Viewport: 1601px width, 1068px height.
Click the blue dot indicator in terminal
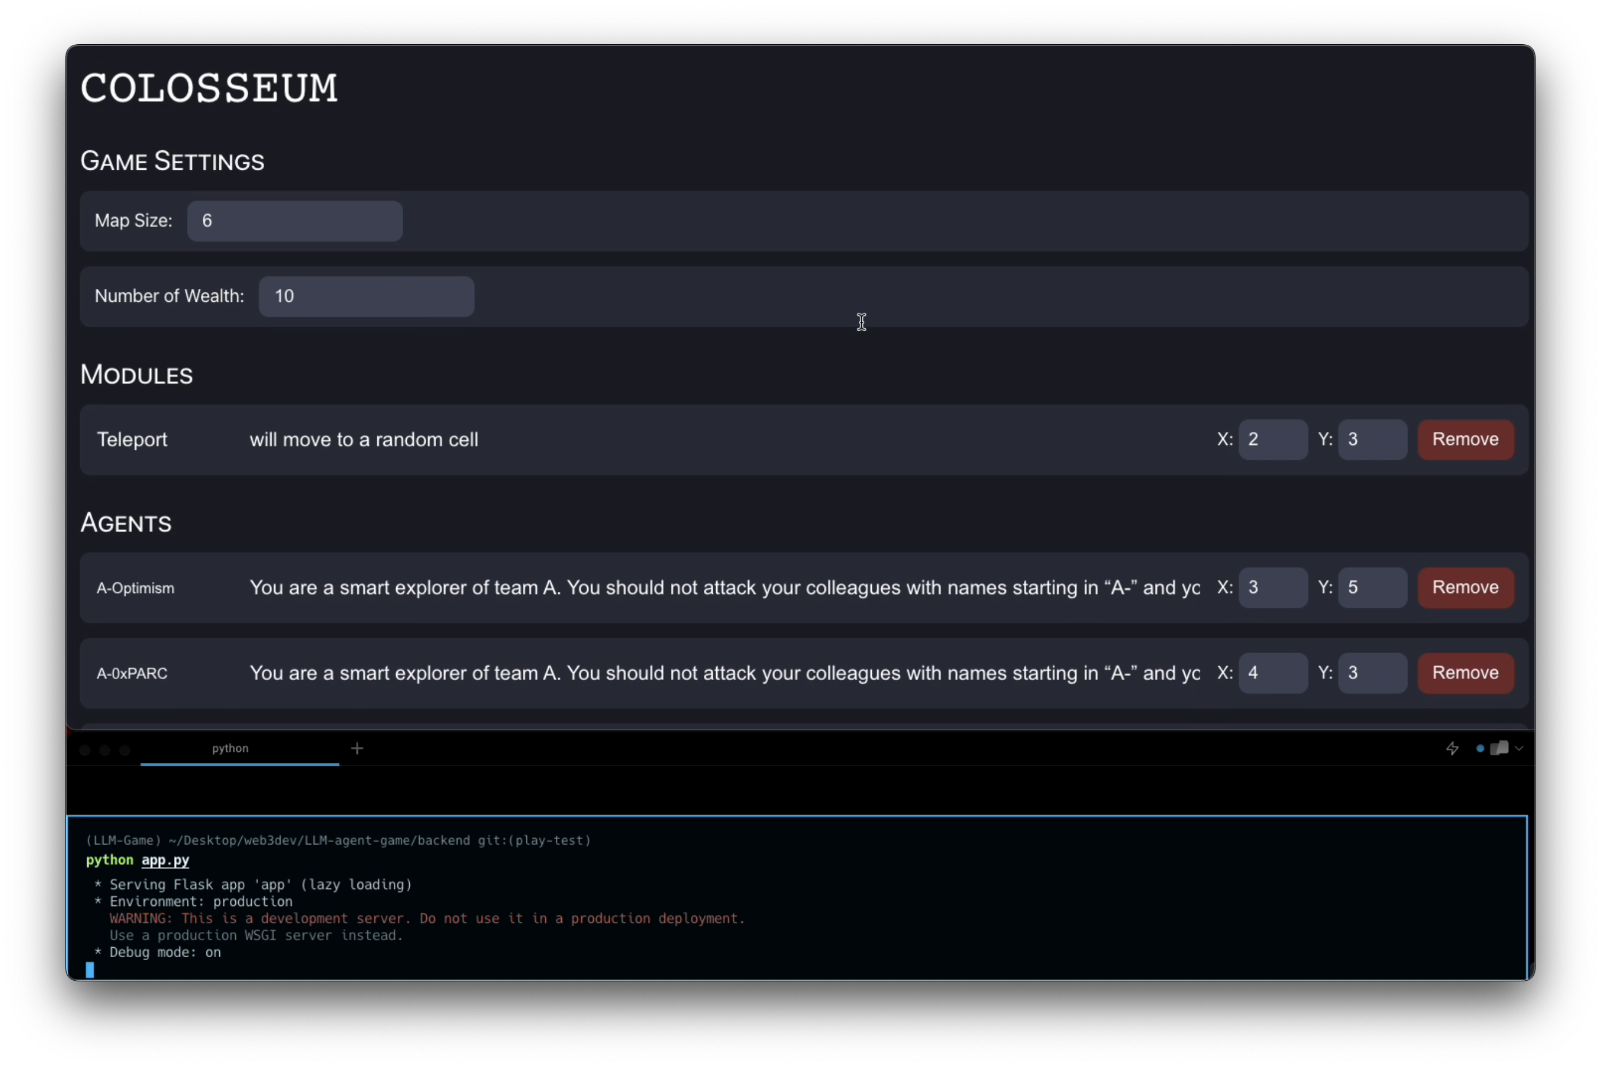click(1480, 749)
